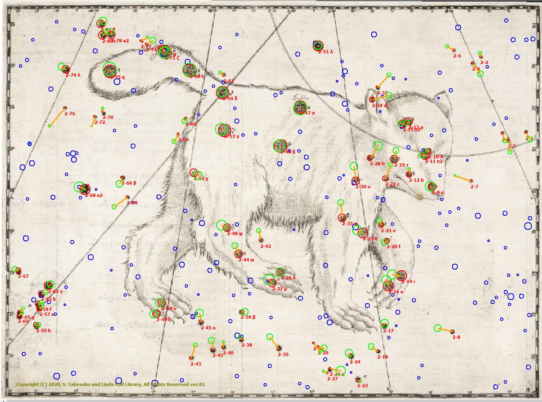This screenshot has width=542, height=402.
Task: Select the "2-17" star label
Action: [388, 331]
